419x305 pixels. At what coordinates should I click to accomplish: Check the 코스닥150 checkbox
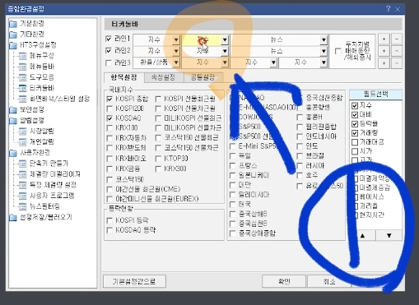[x=109, y=180]
